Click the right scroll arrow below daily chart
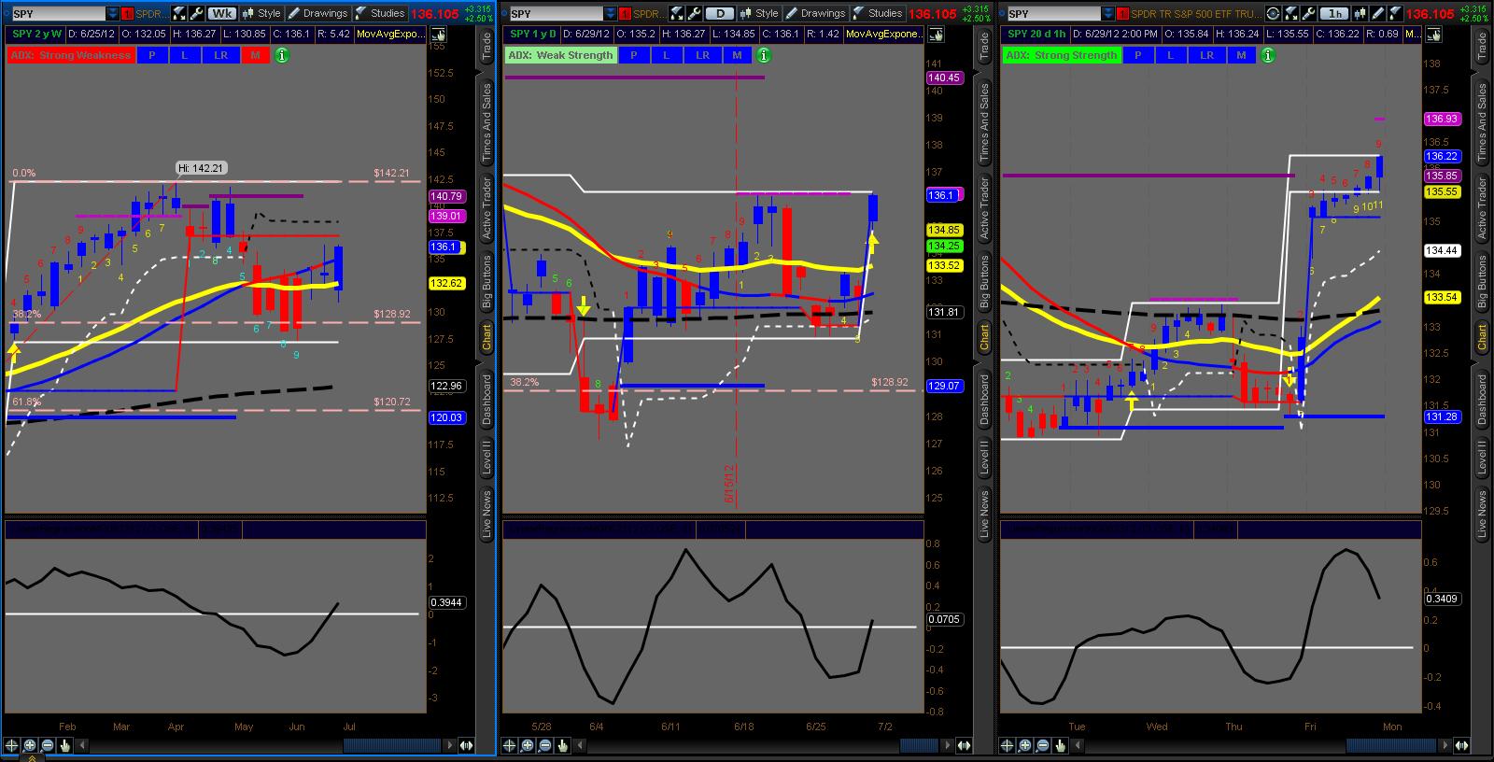 point(949,745)
